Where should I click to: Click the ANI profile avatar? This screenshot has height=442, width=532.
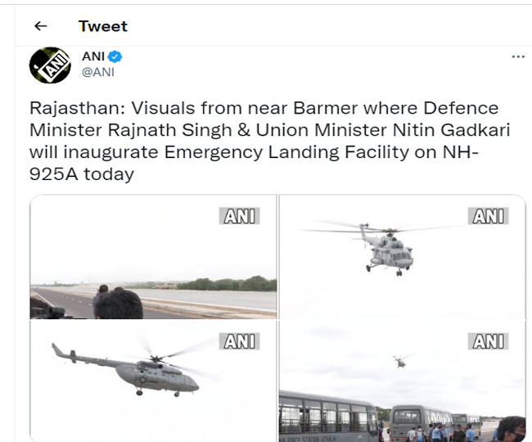[50, 65]
